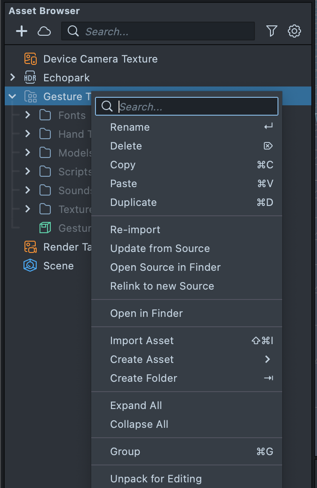The width and height of the screenshot is (317, 488).
Task: Click the Scene asset icon
Action: tap(30, 266)
